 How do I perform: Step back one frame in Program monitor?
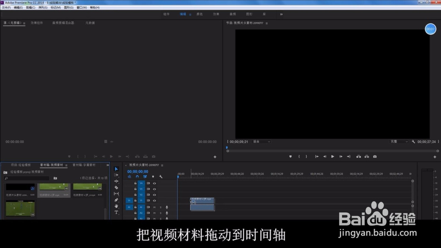coord(325,156)
